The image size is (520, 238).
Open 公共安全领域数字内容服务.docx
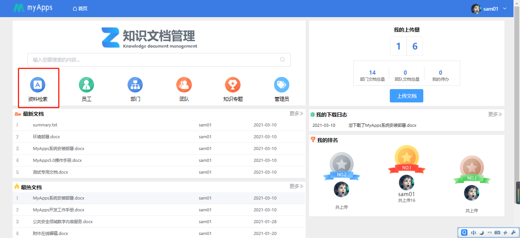click(63, 222)
